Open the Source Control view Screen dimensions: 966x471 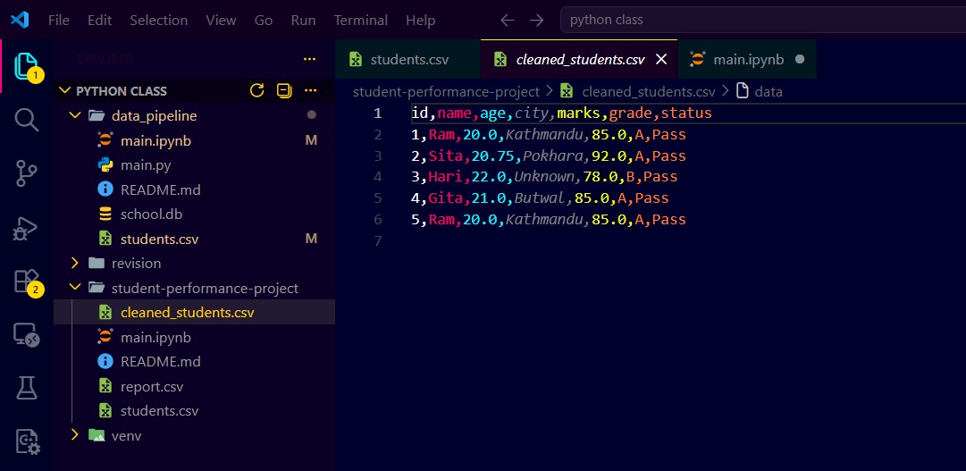coord(27,173)
